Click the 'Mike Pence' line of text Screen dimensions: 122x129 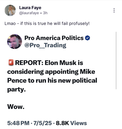pos(87,71)
